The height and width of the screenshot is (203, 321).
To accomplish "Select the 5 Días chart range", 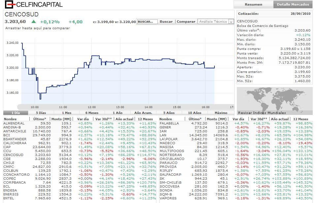I will click(x=41, y=113).
